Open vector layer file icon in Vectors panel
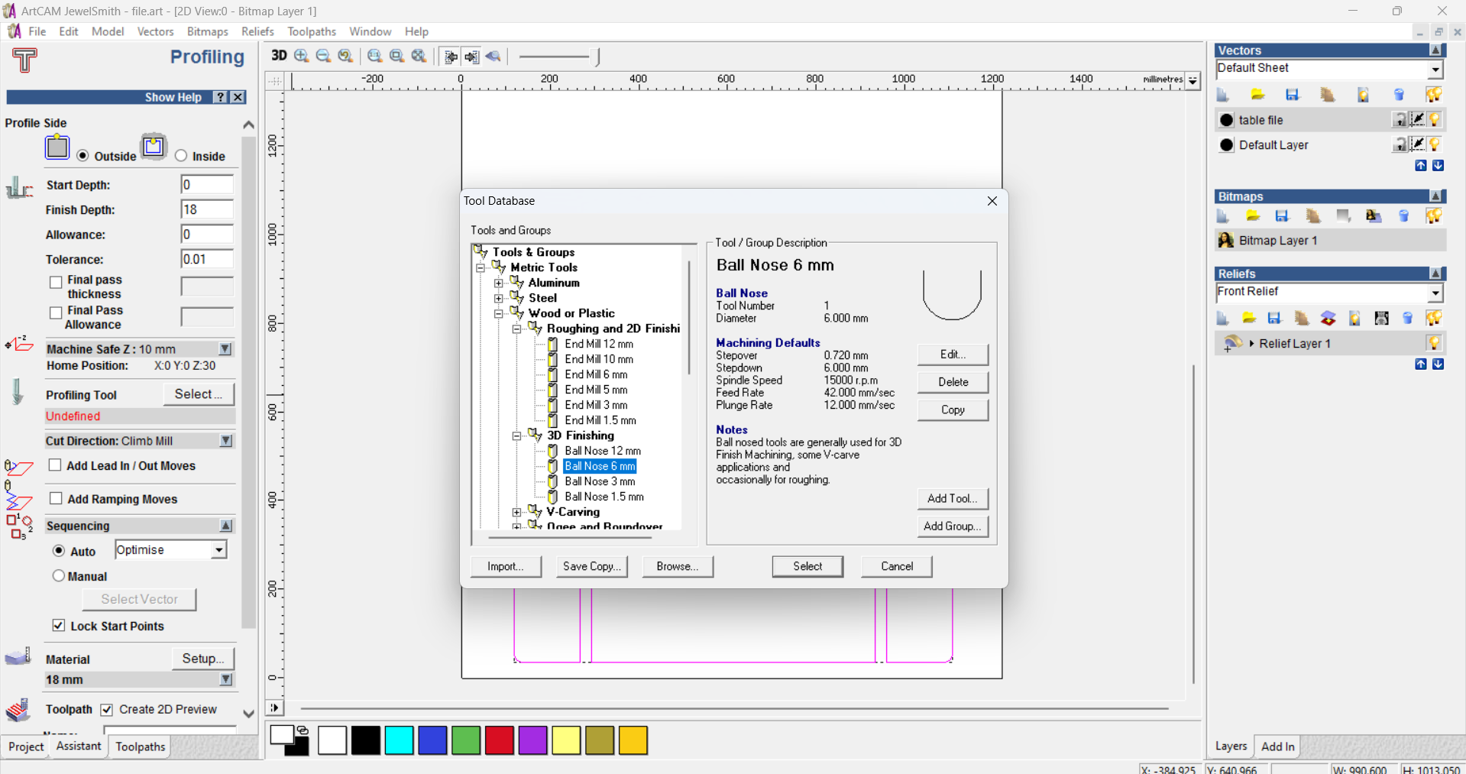1466x774 pixels. tap(1257, 95)
